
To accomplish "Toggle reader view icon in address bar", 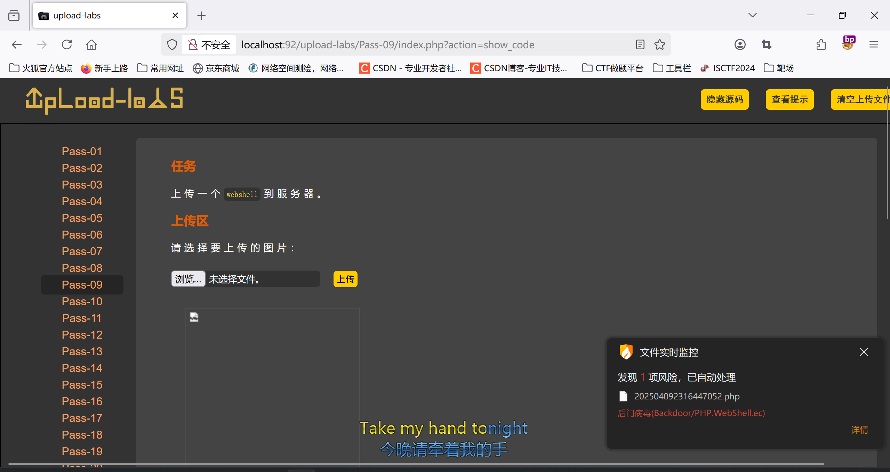I will (640, 45).
